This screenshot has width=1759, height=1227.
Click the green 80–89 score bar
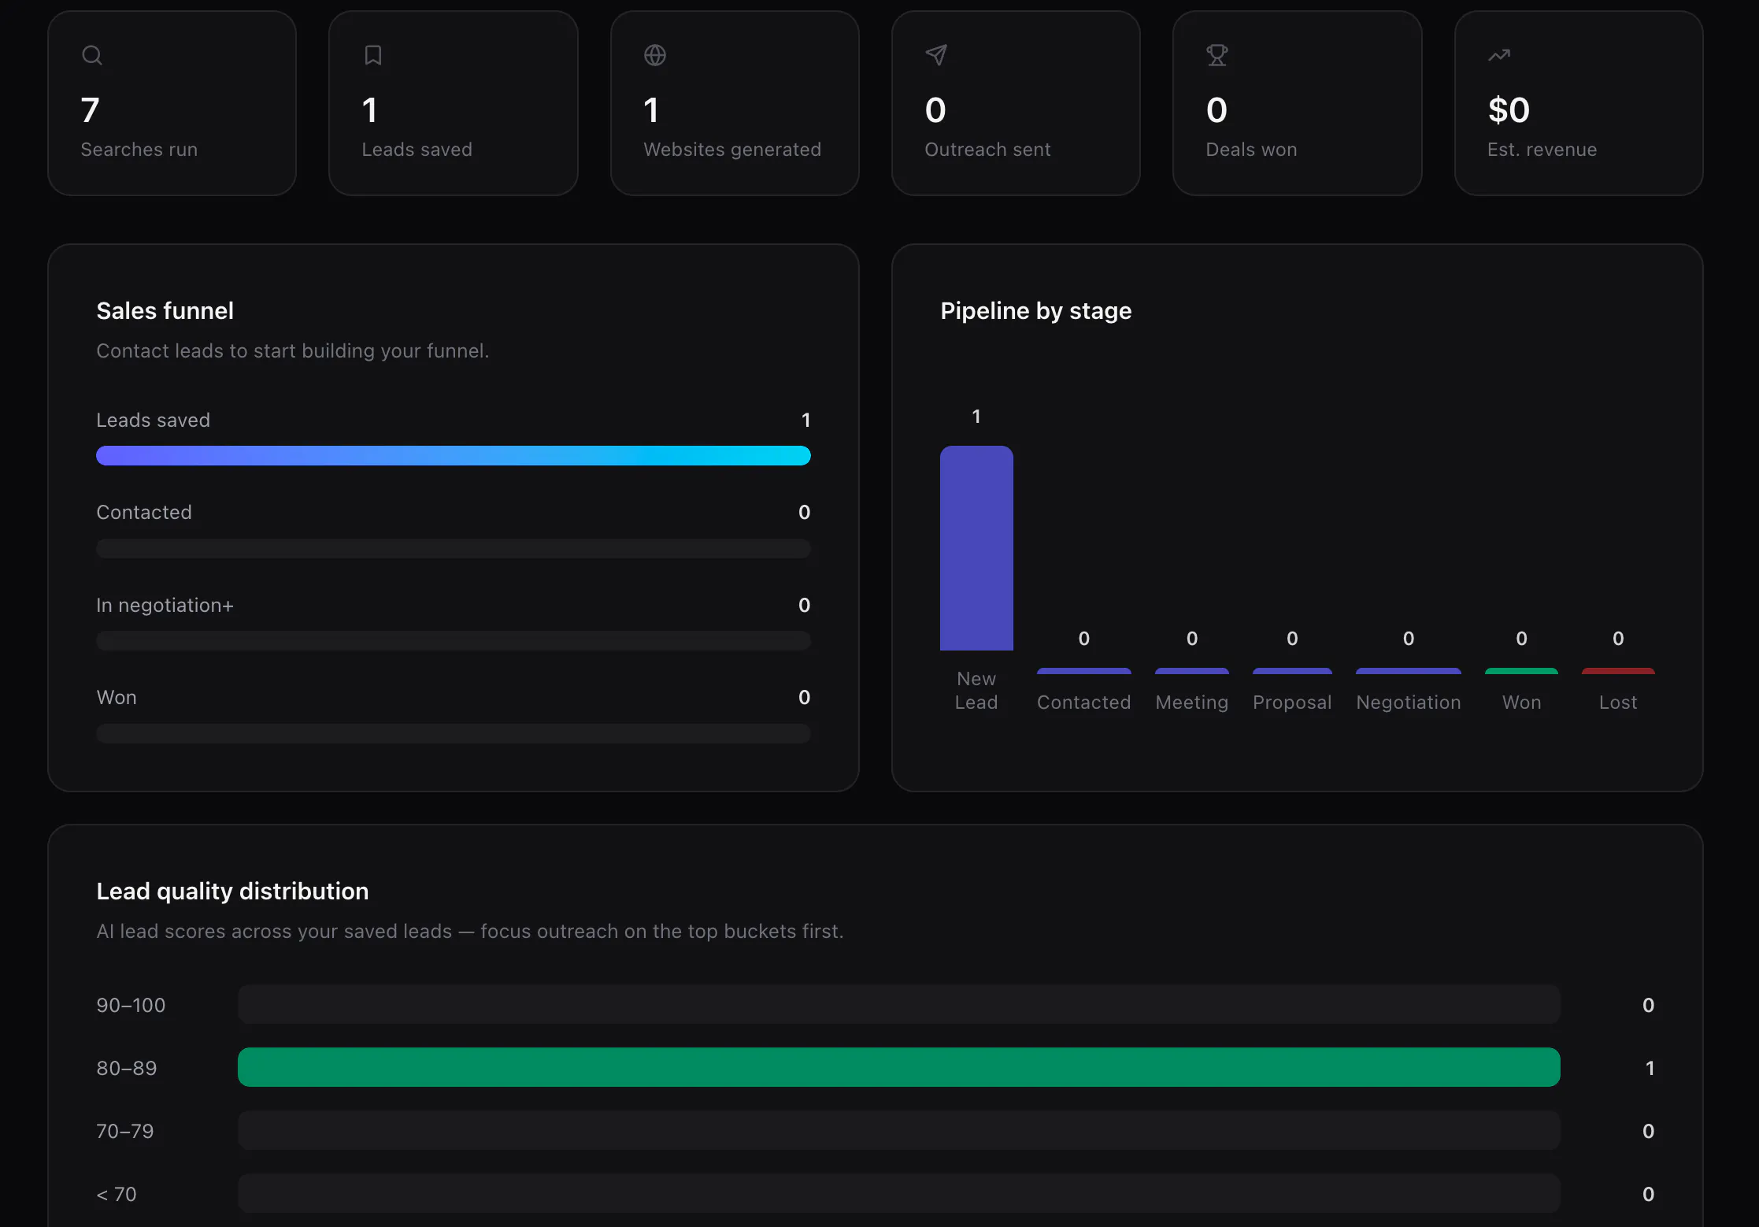[x=899, y=1067]
